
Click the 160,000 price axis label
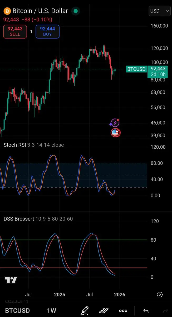pyautogui.click(x=159, y=26)
